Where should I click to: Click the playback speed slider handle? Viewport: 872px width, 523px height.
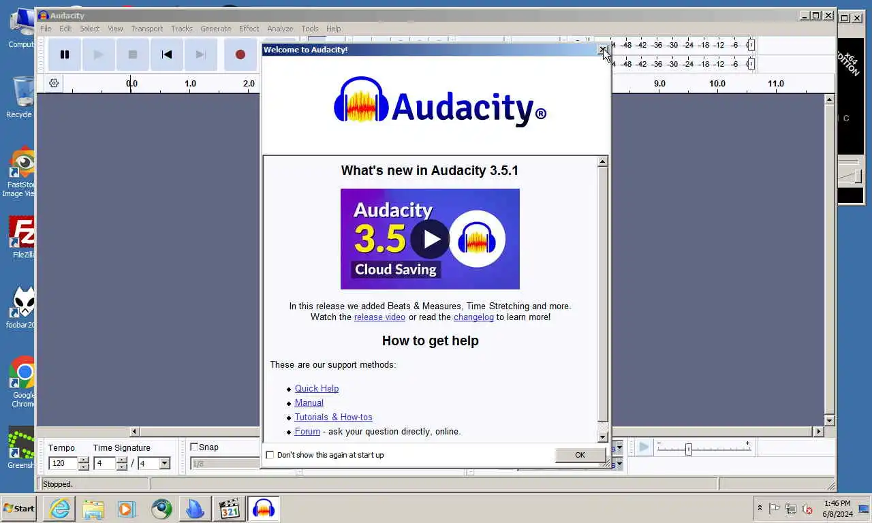688,449
